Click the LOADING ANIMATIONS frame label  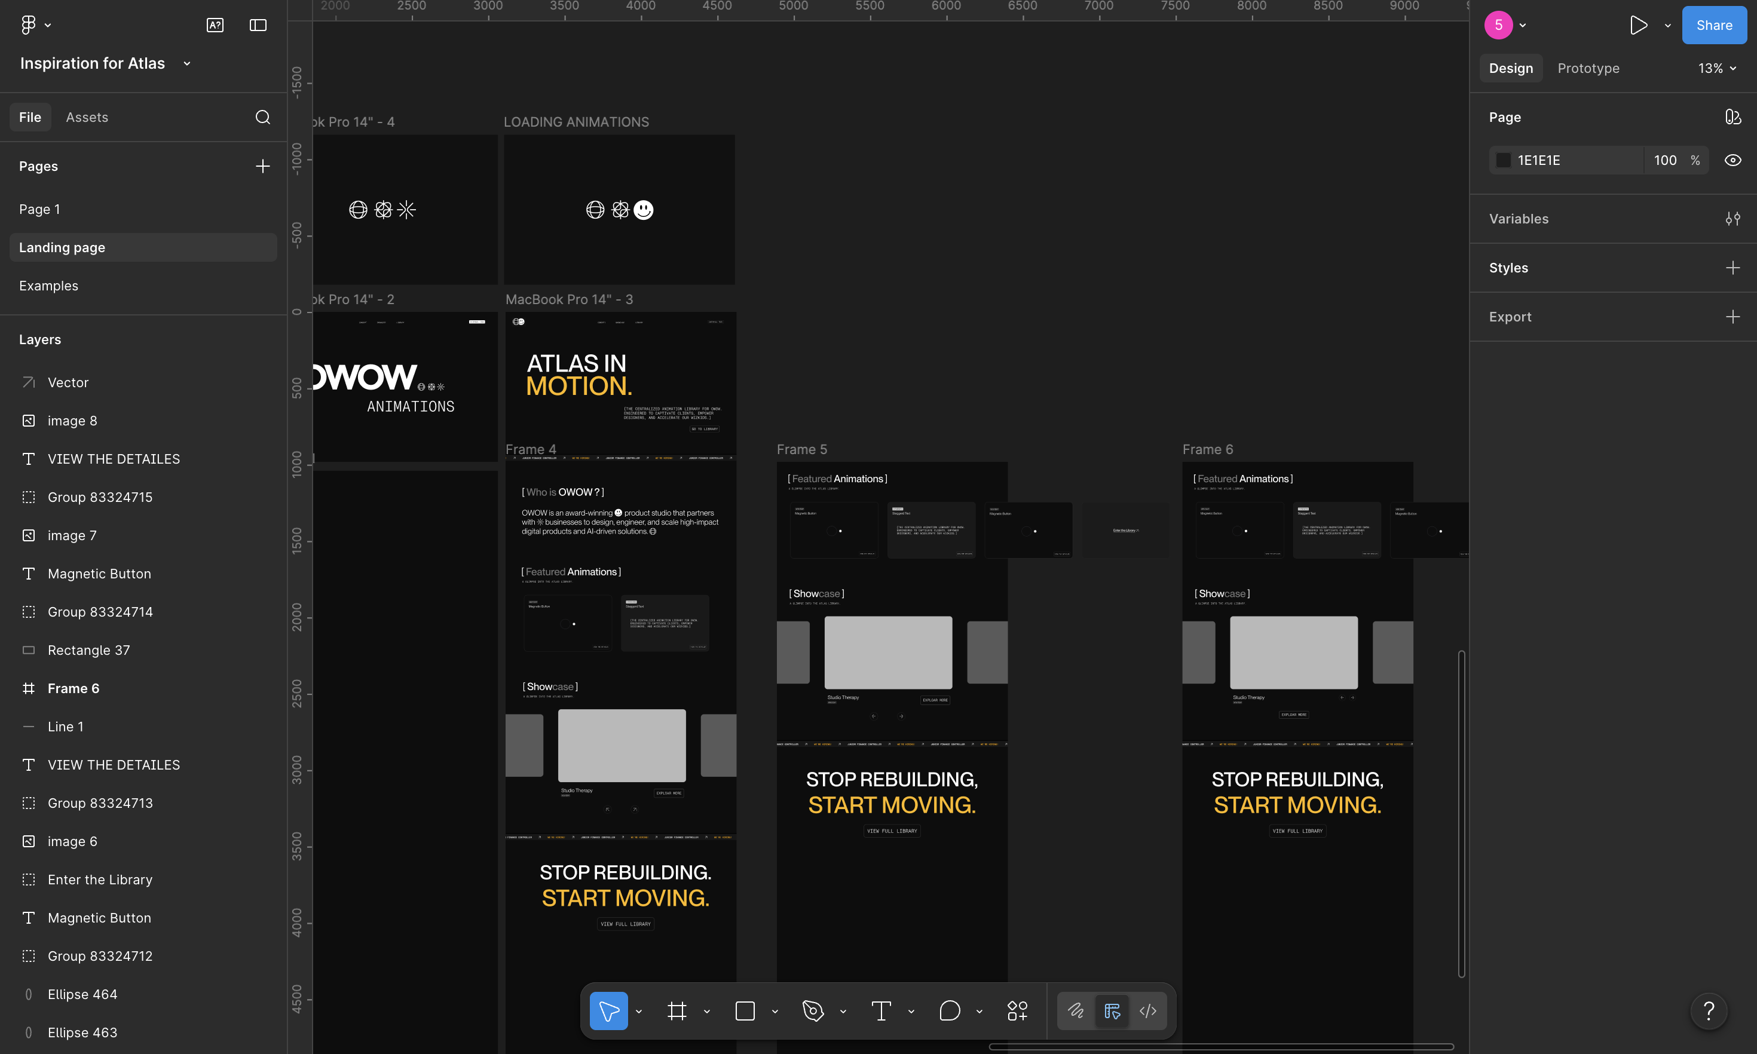pyautogui.click(x=576, y=122)
